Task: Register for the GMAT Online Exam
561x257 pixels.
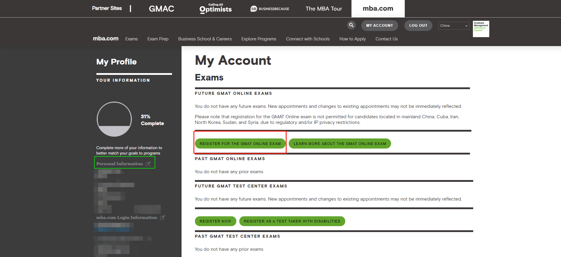Action: 240,144
